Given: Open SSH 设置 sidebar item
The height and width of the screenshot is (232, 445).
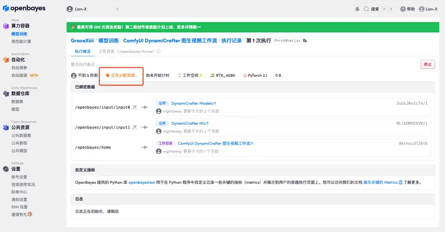Looking at the screenshot, I should pos(20,207).
